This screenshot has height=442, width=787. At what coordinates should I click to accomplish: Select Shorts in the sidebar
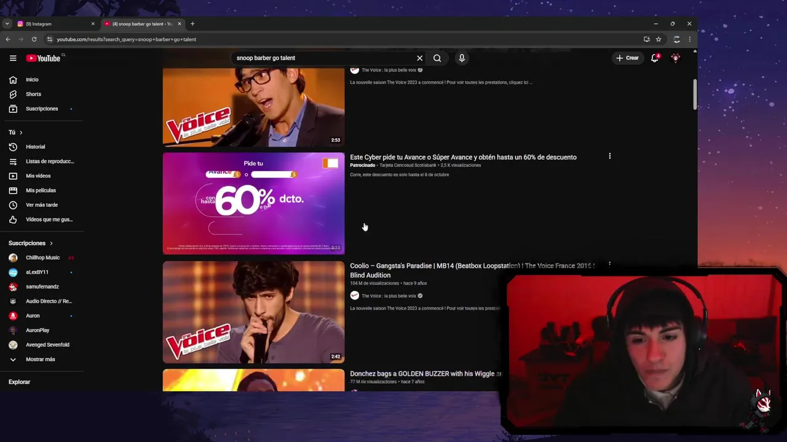tap(33, 94)
